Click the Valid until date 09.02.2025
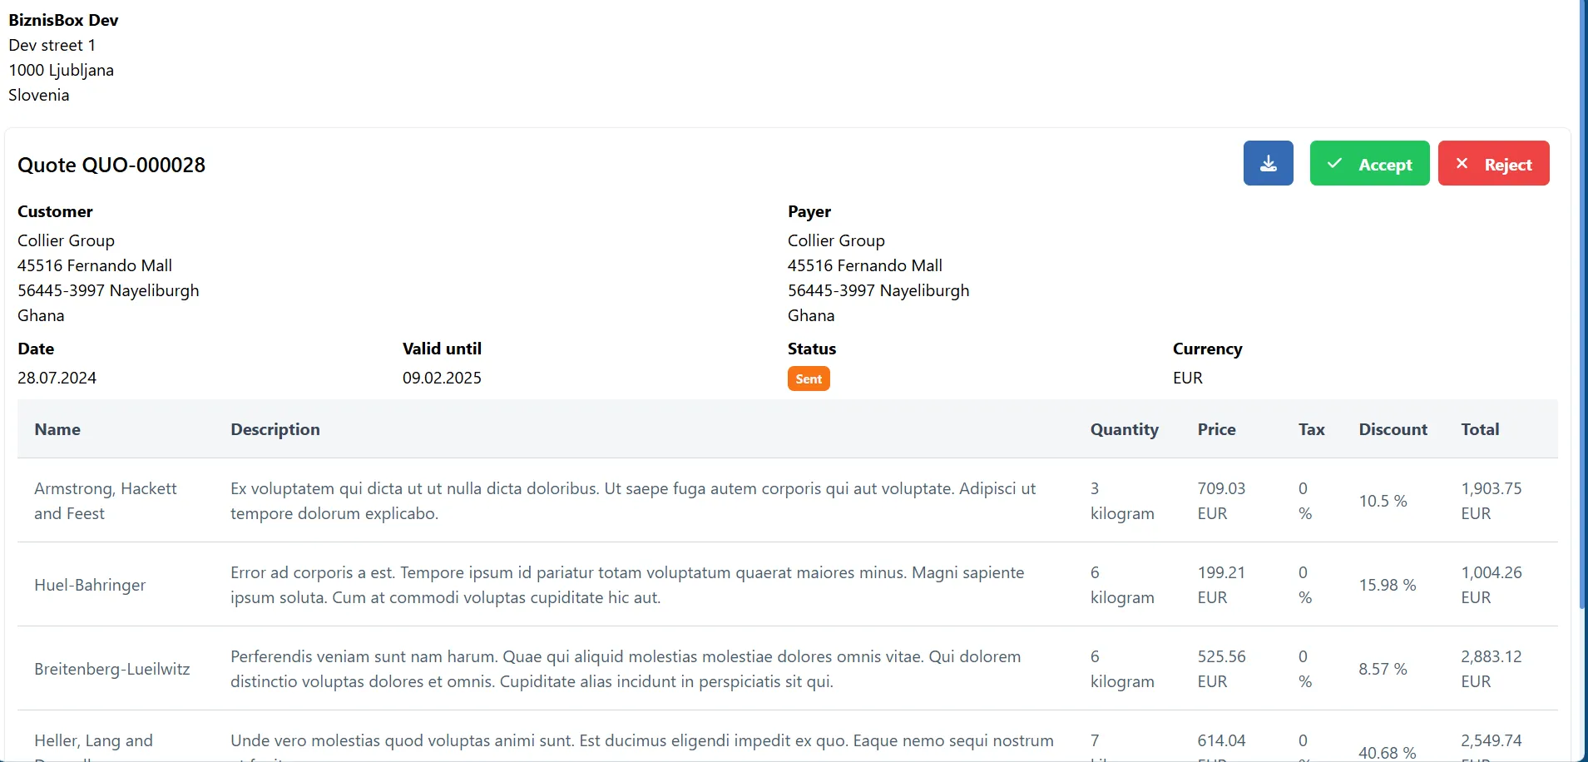The width and height of the screenshot is (1588, 762). pyautogui.click(x=442, y=378)
